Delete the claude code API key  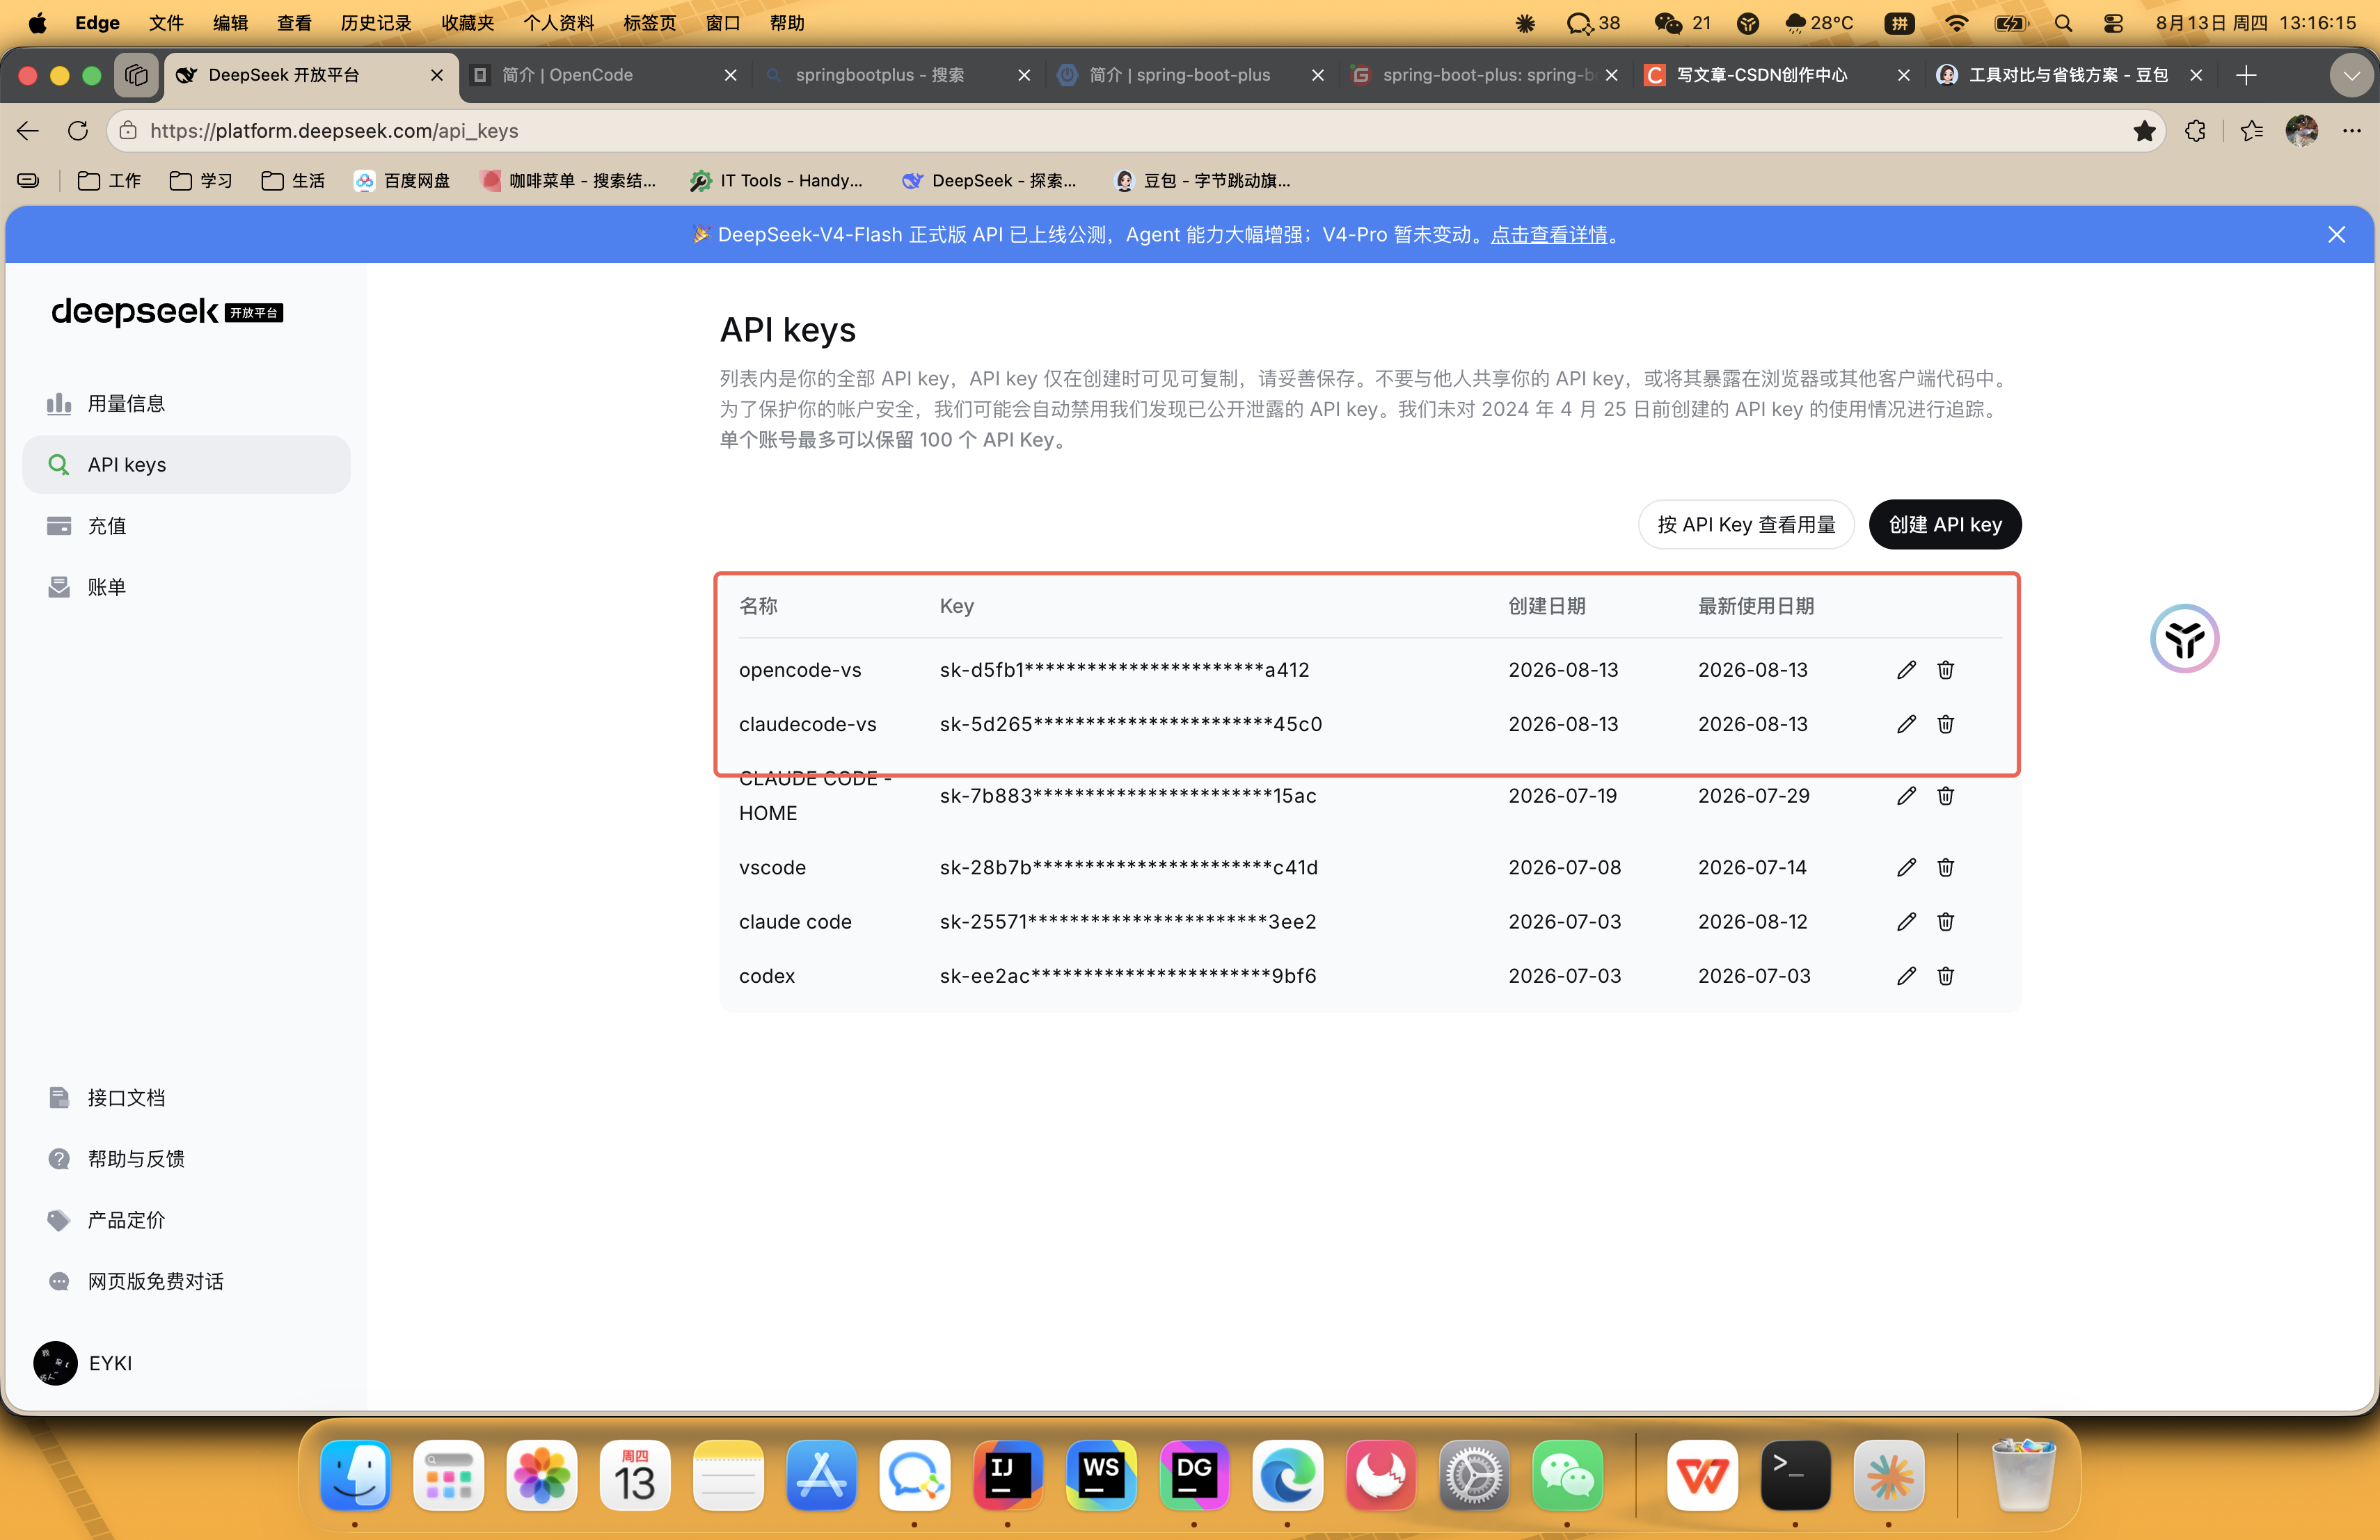1945,922
